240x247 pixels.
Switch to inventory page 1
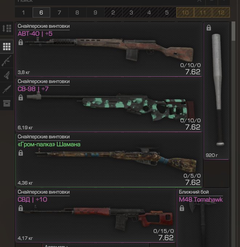pyautogui.click(x=24, y=12)
